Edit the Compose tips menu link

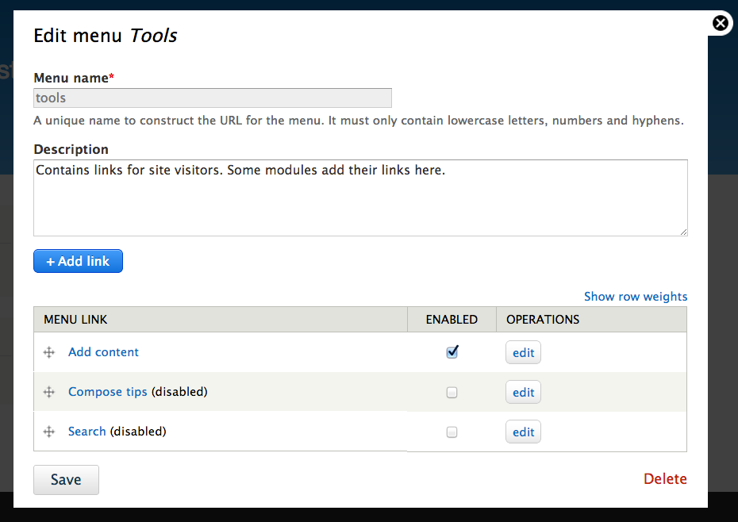[524, 392]
